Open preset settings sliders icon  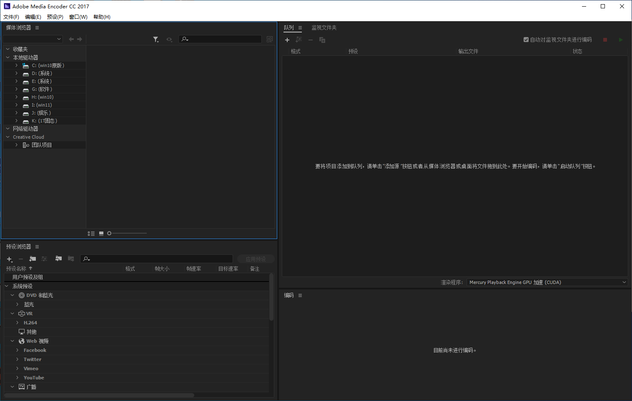(x=44, y=259)
